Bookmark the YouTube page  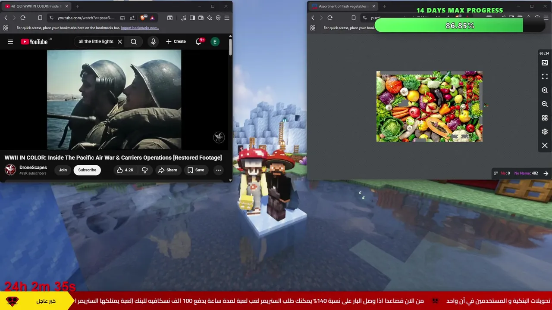[40, 18]
